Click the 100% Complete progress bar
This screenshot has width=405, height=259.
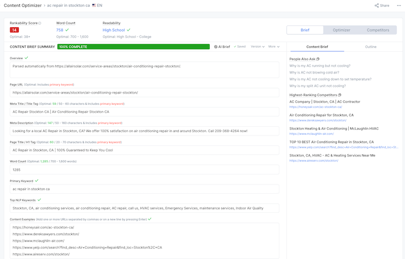point(133,47)
